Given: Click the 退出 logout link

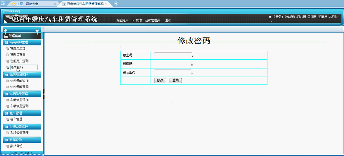Looking at the screenshot, I should (168, 20).
